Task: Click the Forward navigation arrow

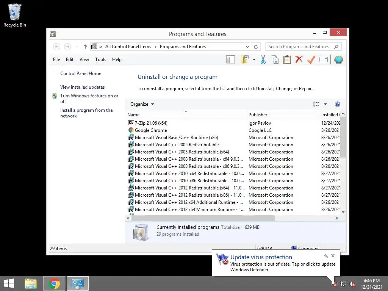Action: coord(67,47)
